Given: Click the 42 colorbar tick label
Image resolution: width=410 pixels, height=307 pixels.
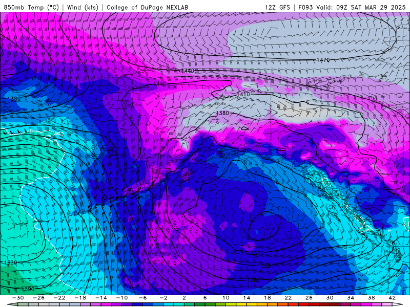Looking at the screenshot, I should click(392, 298).
